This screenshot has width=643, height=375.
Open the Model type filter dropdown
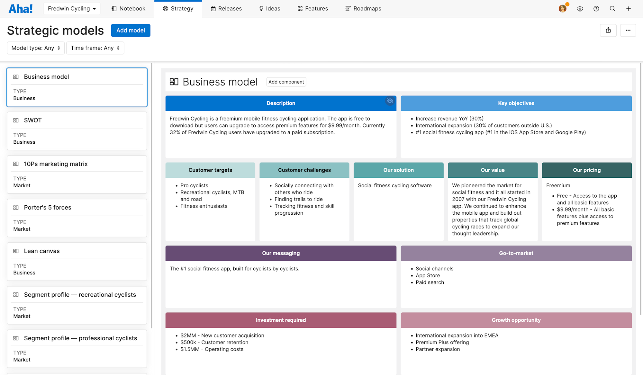tap(35, 48)
